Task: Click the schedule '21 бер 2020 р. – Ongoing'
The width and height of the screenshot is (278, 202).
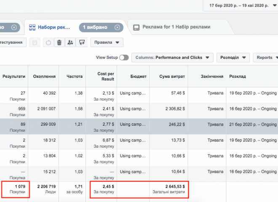Action: [253, 125]
